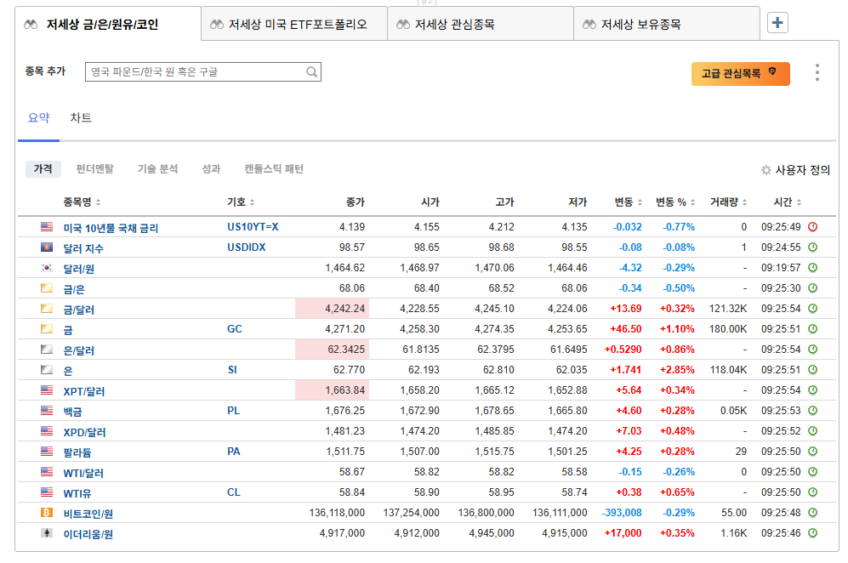Open the three-dot more options menu
Viewport: 848px width, 563px height.
[817, 72]
